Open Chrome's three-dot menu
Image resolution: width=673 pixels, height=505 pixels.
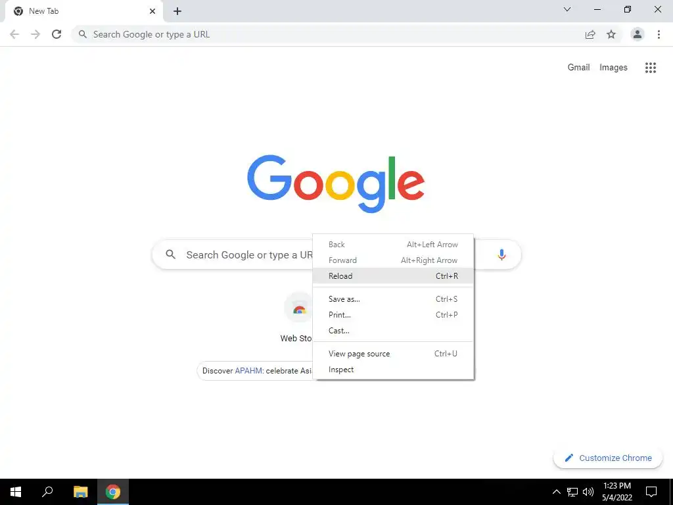click(659, 34)
